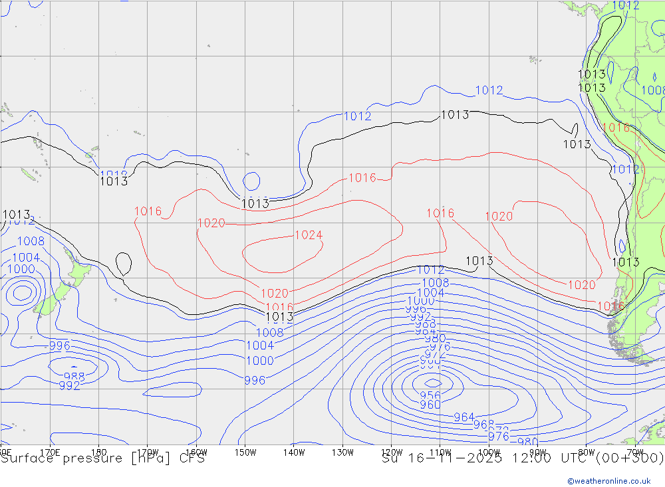Image resolution: width=665 pixels, height=487 pixels.
Task: Click the 110W longitude axis label
Action: (x=440, y=452)
